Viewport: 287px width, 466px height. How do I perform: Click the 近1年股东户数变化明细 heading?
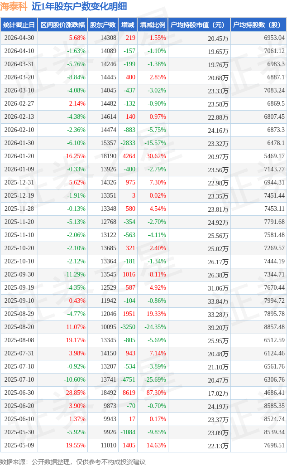pyautogui.click(x=79, y=6)
